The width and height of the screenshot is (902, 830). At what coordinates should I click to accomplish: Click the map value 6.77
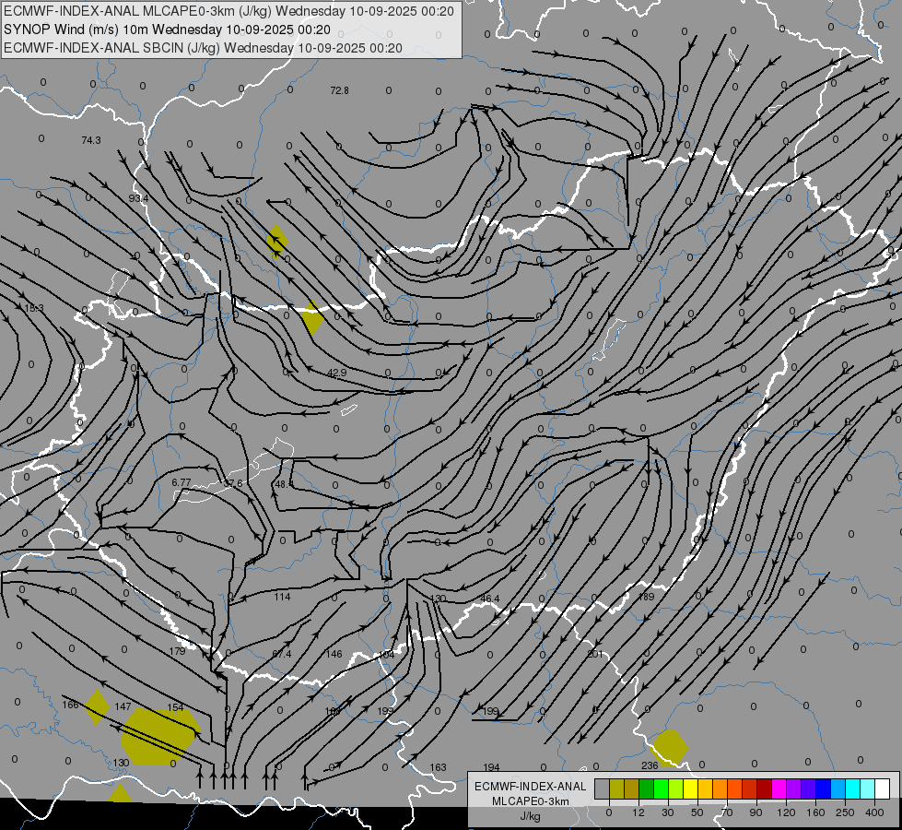pos(182,482)
